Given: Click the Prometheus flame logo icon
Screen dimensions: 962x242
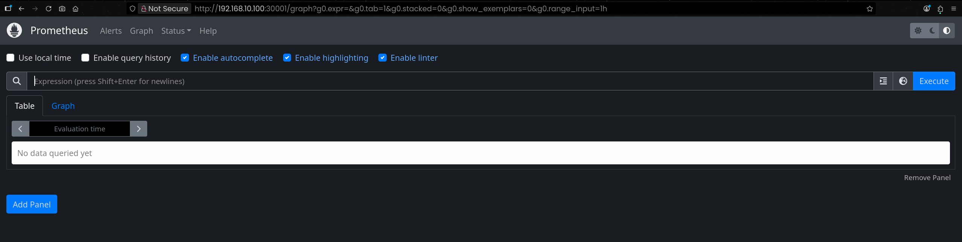Looking at the screenshot, I should 14,30.
